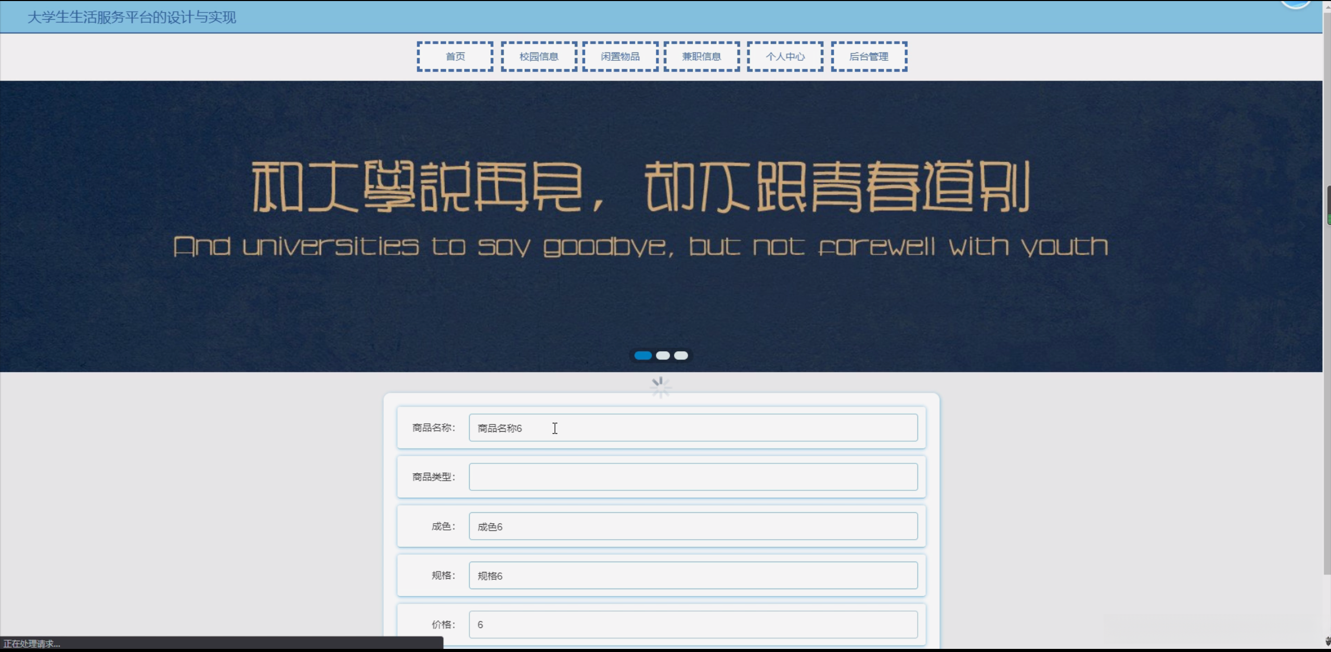Open 个人中心 page
Viewport: 1331px width, 652px height.
(785, 56)
